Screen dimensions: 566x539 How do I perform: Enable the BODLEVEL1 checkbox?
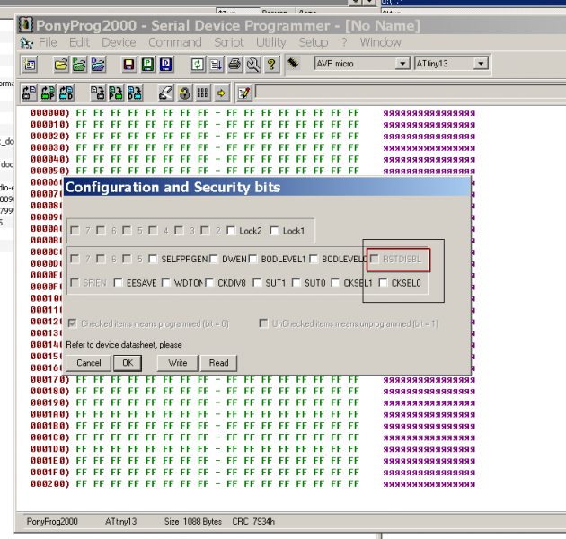252,259
